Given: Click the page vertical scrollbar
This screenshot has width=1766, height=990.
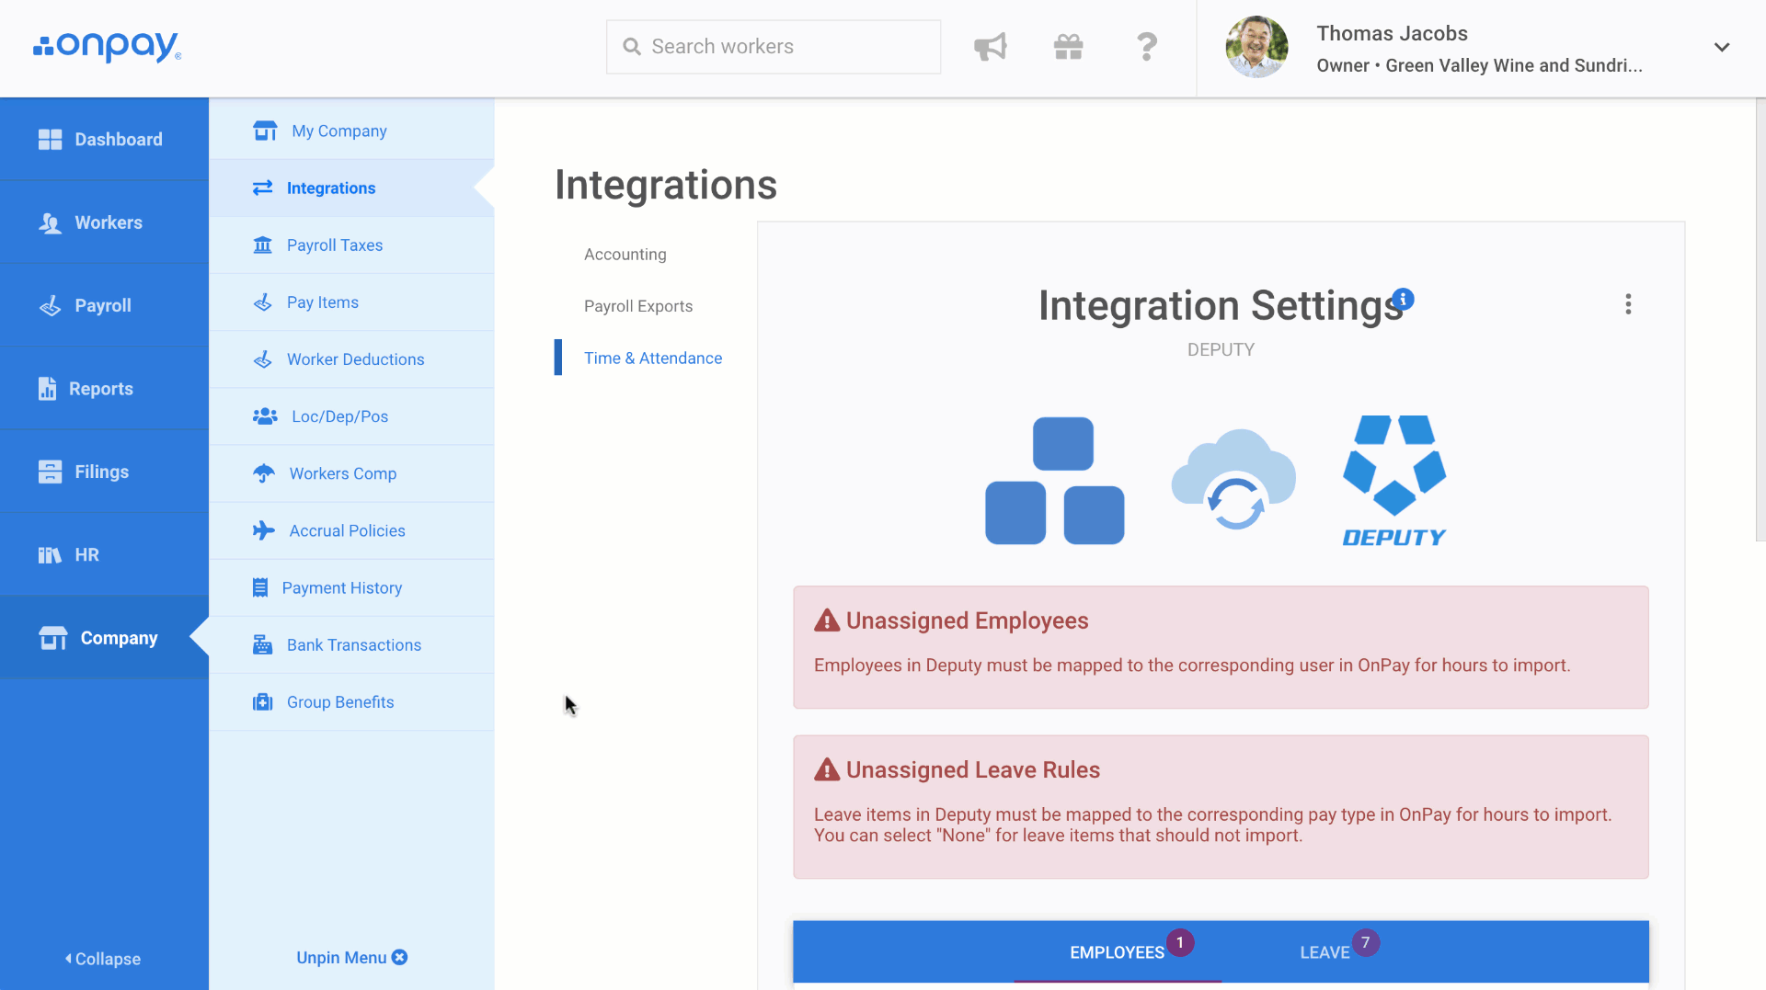Looking at the screenshot, I should click(x=1760, y=319).
